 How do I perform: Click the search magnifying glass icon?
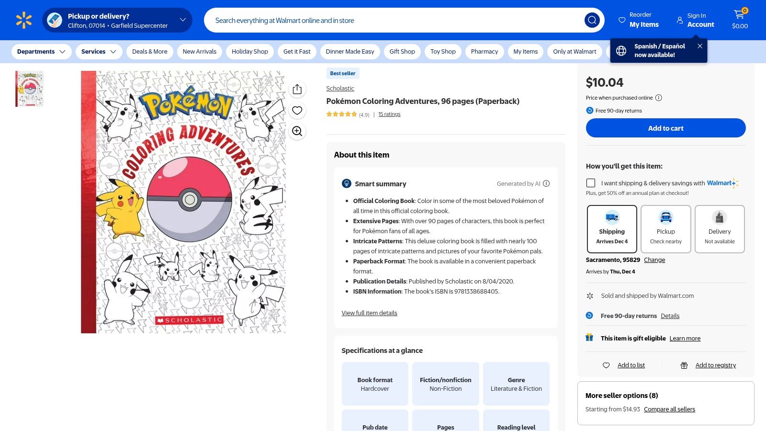[592, 20]
